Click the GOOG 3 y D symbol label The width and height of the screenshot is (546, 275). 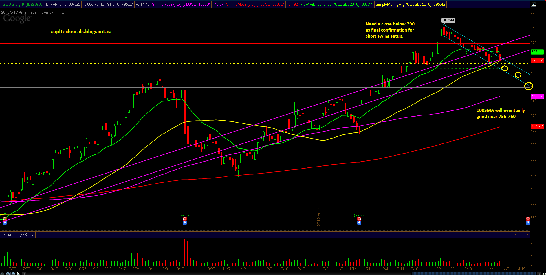click(x=23, y=4)
